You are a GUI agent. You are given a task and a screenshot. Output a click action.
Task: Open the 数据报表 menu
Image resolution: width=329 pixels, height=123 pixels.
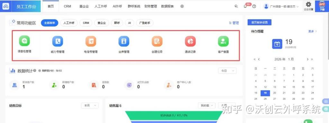point(167,6)
